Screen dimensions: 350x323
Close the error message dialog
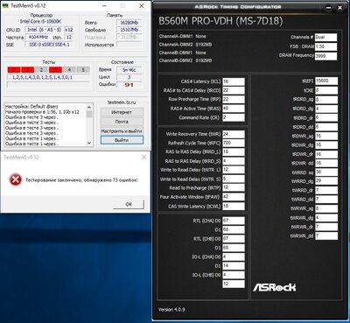[x=143, y=158]
